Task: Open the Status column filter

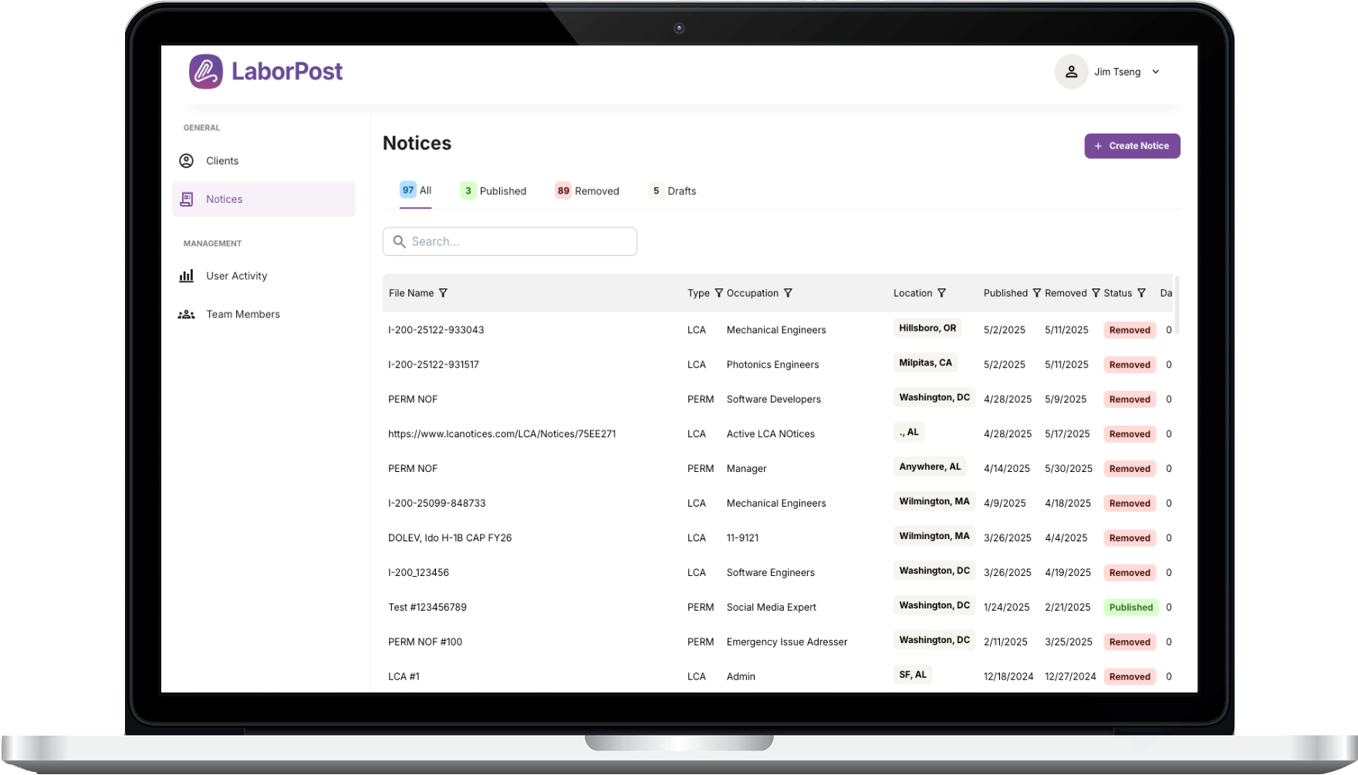Action: click(1141, 293)
